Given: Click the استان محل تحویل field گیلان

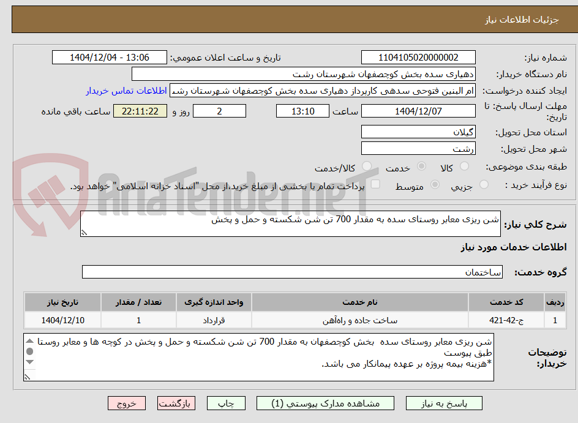Looking at the screenshot, I should (x=418, y=132).
